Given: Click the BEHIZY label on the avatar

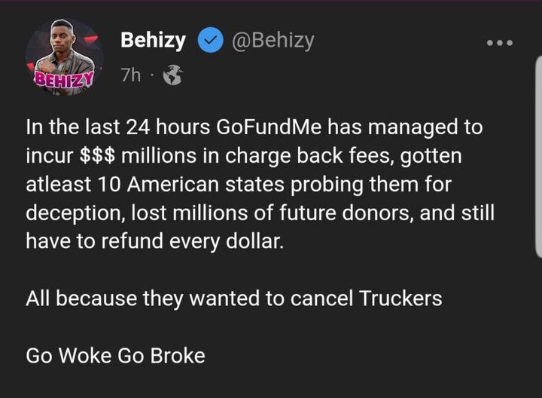Looking at the screenshot, I should (x=63, y=78).
